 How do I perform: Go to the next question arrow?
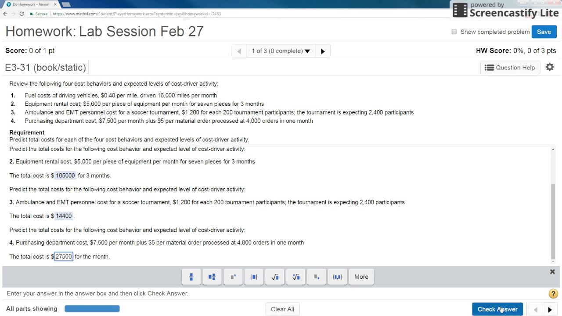coord(323,51)
